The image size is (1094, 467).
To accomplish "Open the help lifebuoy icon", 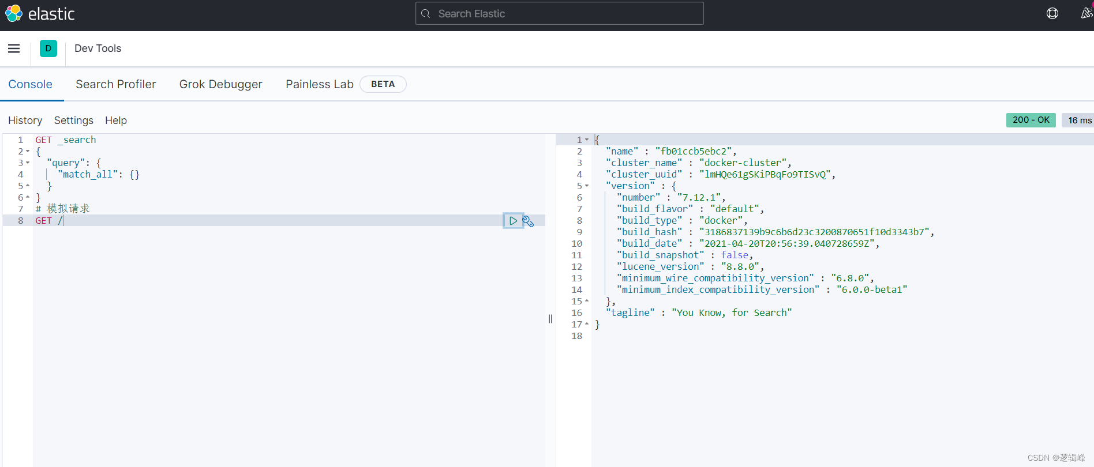I will click(x=1052, y=13).
